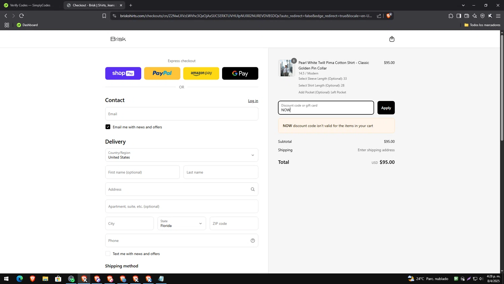Switch to Verify Codes — SimplyCodes tab

(30, 5)
